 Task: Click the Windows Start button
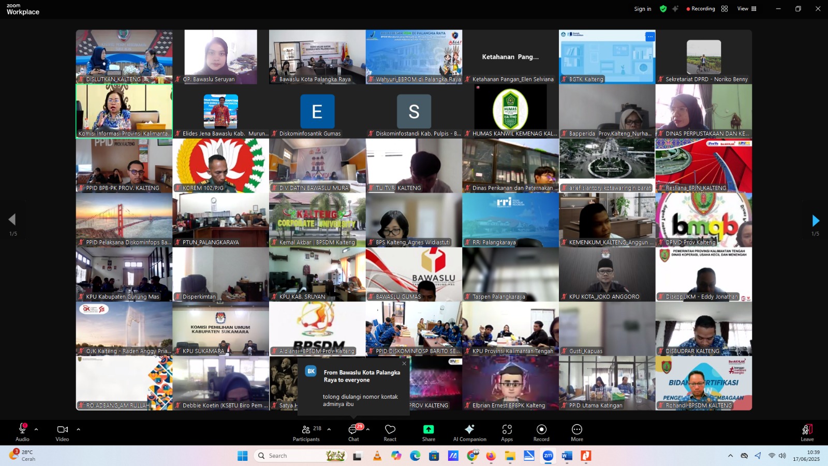(x=242, y=456)
